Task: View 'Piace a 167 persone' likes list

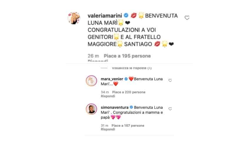Action: coord(128,126)
